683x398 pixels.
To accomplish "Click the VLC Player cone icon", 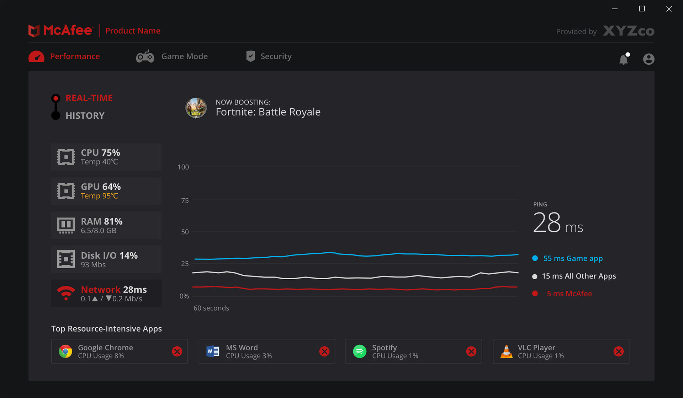I will (x=507, y=351).
